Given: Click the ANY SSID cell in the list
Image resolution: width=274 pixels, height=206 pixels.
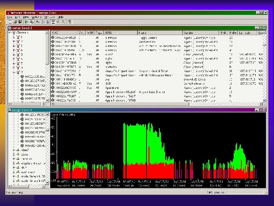Looking at the screenshot, I should pos(108,84).
